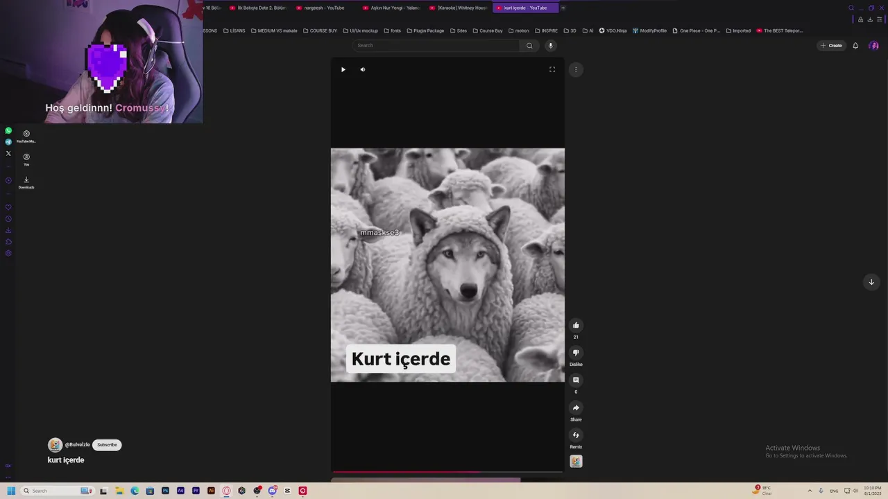Open downloads in Opera sidebar

[x=8, y=230]
